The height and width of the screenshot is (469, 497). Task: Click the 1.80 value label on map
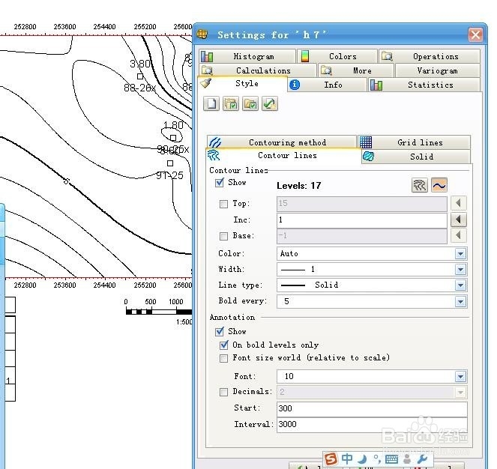(x=173, y=125)
